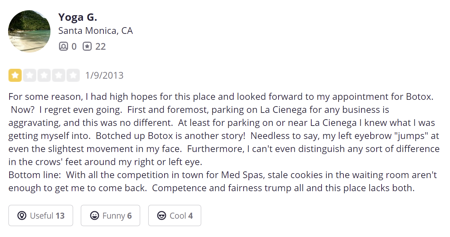450x237 pixels.
Task: Vote the review Cool via its label
Action: (178, 215)
